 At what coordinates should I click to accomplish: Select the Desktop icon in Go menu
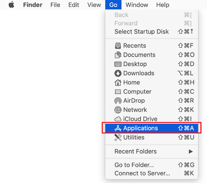coord(118,64)
